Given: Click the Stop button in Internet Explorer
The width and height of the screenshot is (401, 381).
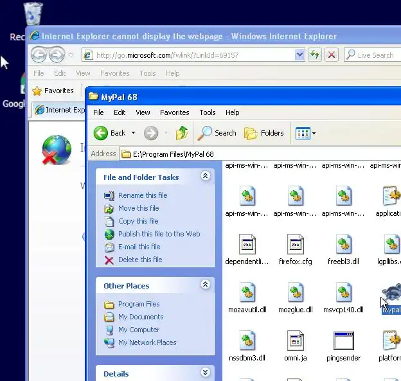Looking at the screenshot, I should [332, 55].
